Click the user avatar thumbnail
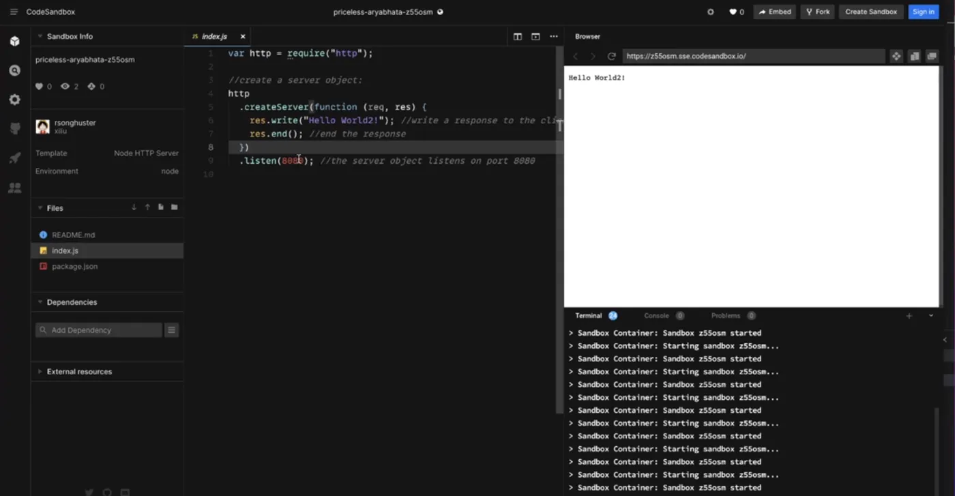 coord(42,126)
